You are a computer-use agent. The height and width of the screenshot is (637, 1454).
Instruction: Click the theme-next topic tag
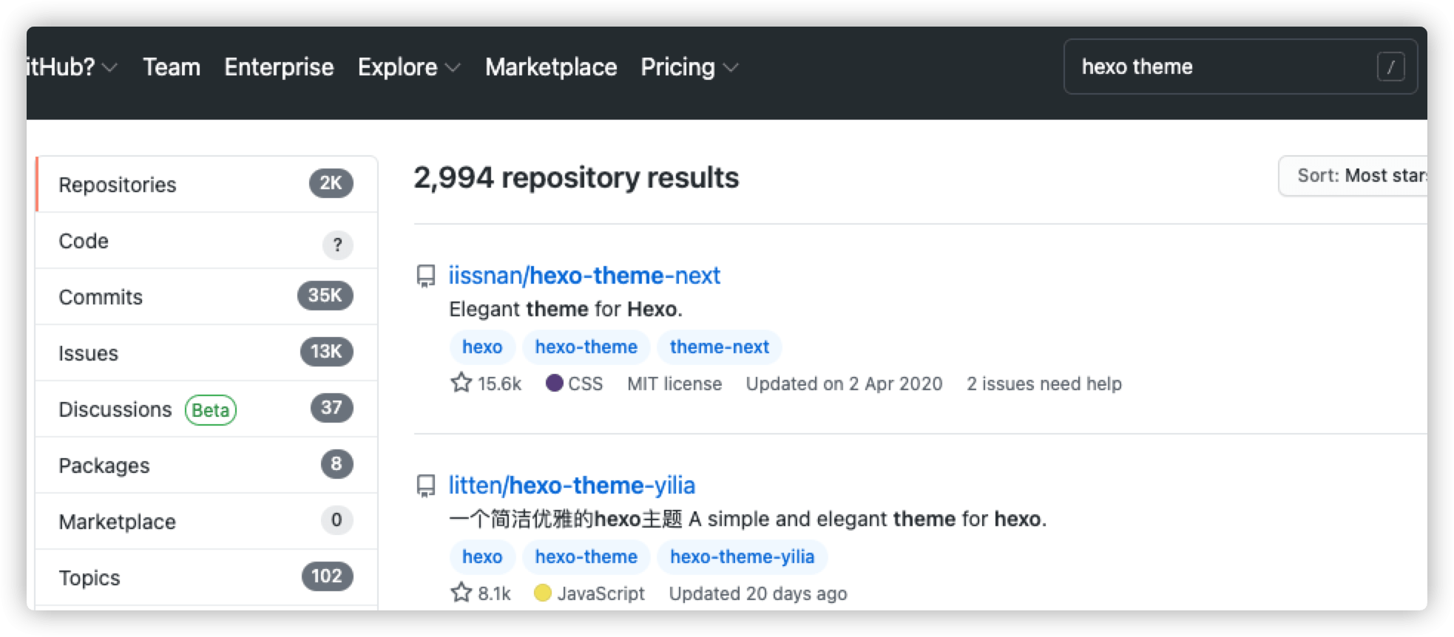tap(719, 347)
